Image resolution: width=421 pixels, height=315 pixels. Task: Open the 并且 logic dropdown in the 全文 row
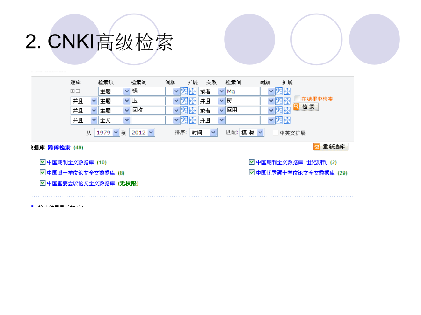(x=84, y=120)
